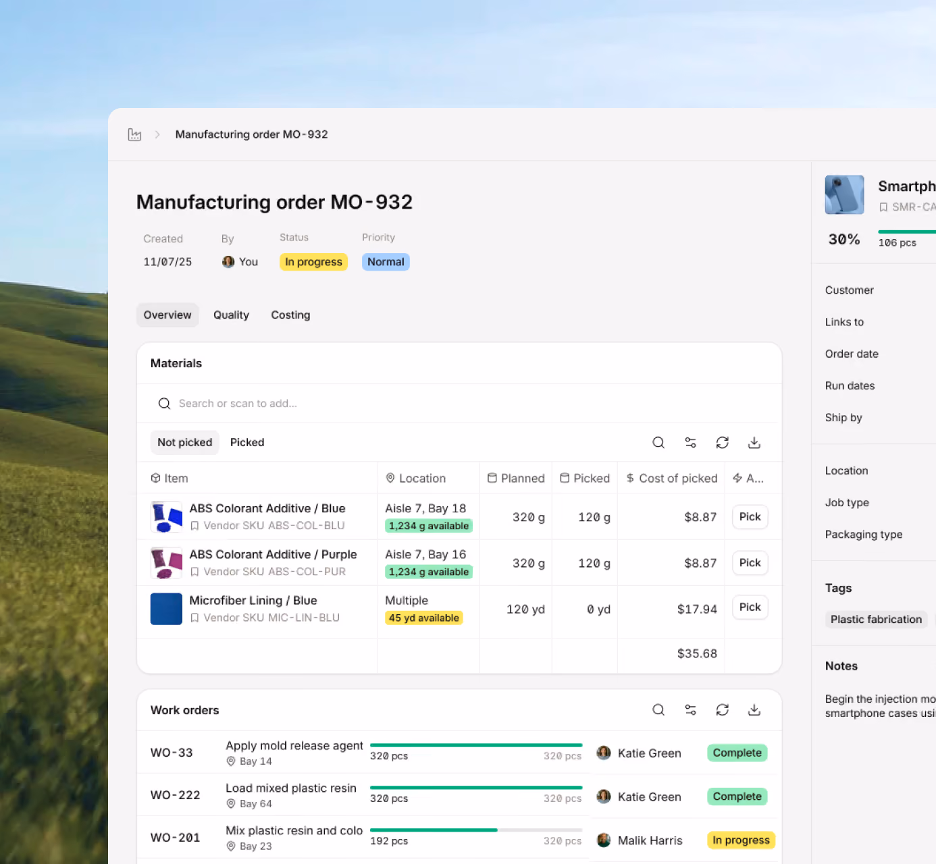The width and height of the screenshot is (936, 864).
Task: Click the Item column header
Action: click(x=257, y=479)
